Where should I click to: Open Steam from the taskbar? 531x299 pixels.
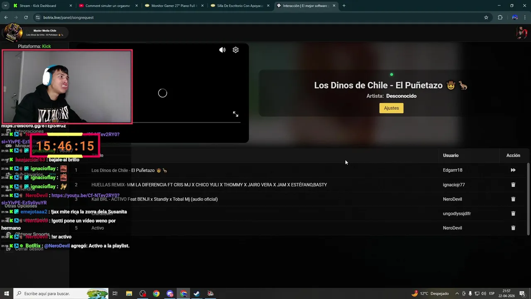pyautogui.click(x=197, y=294)
